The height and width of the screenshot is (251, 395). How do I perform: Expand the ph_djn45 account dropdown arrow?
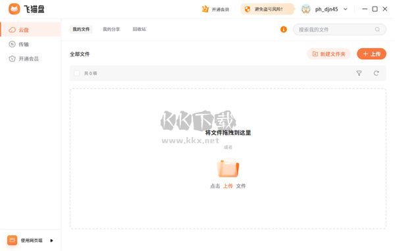click(346, 9)
